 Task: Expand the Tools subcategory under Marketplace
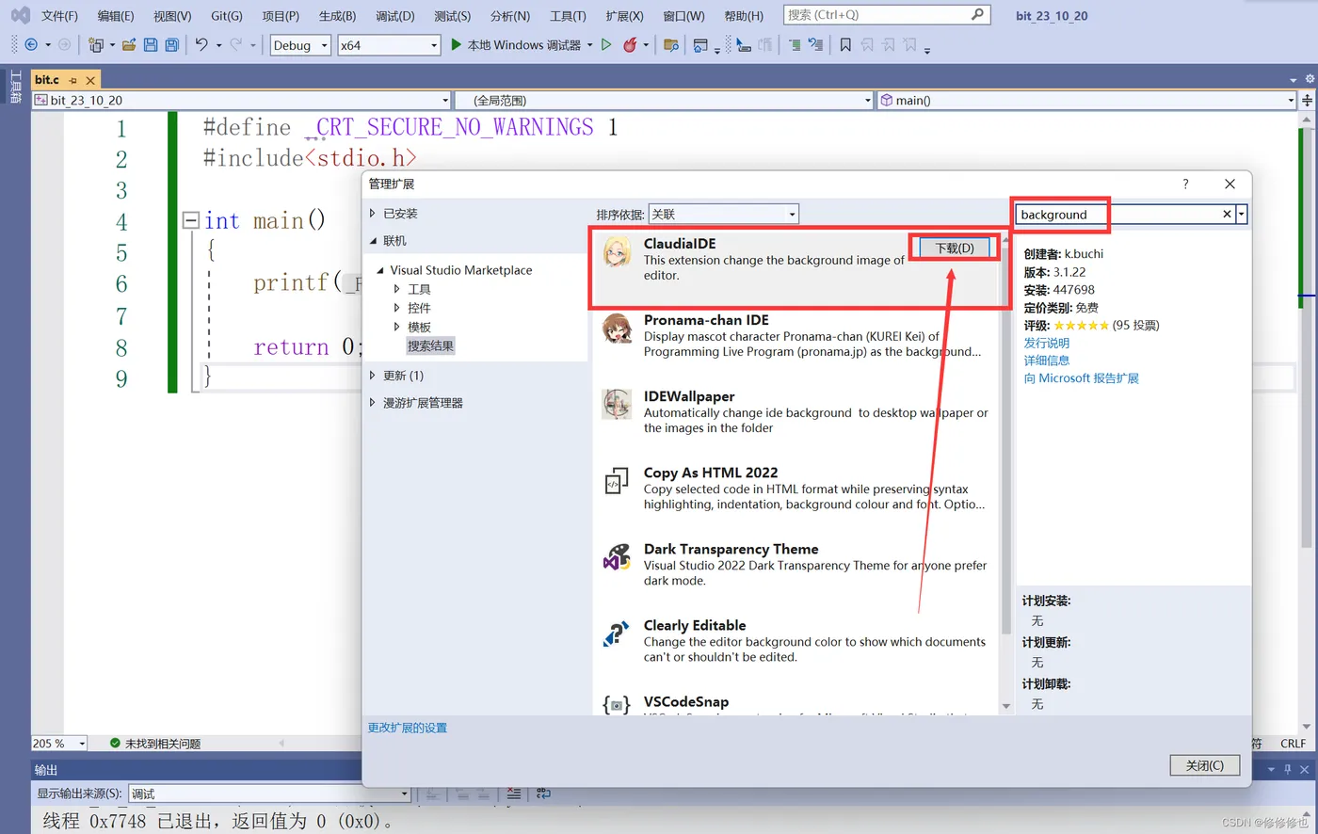click(x=396, y=289)
